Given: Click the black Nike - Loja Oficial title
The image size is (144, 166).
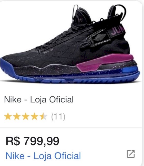Looking at the screenshot, I should pyautogui.click(x=39, y=100).
